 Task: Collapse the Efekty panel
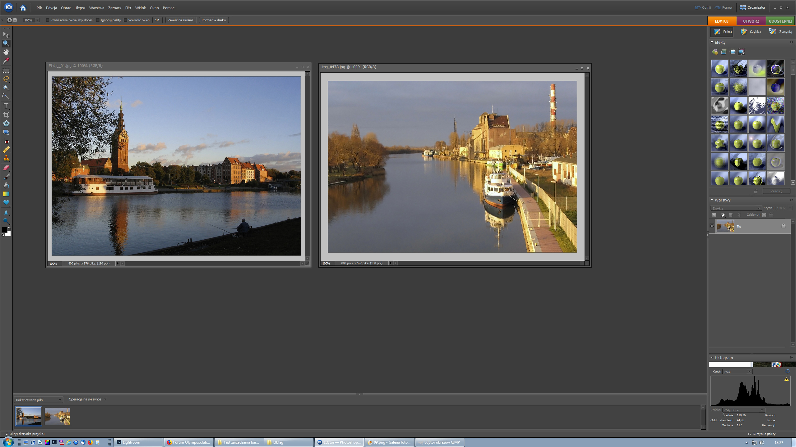pos(712,42)
